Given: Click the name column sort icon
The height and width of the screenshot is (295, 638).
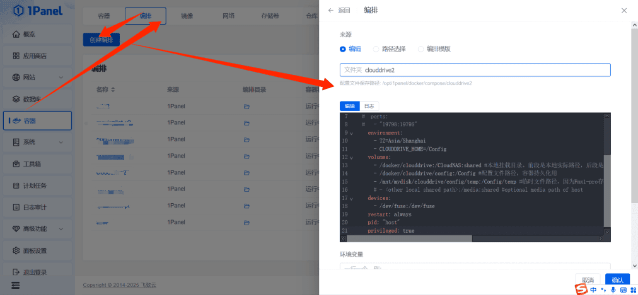Looking at the screenshot, I should [113, 90].
